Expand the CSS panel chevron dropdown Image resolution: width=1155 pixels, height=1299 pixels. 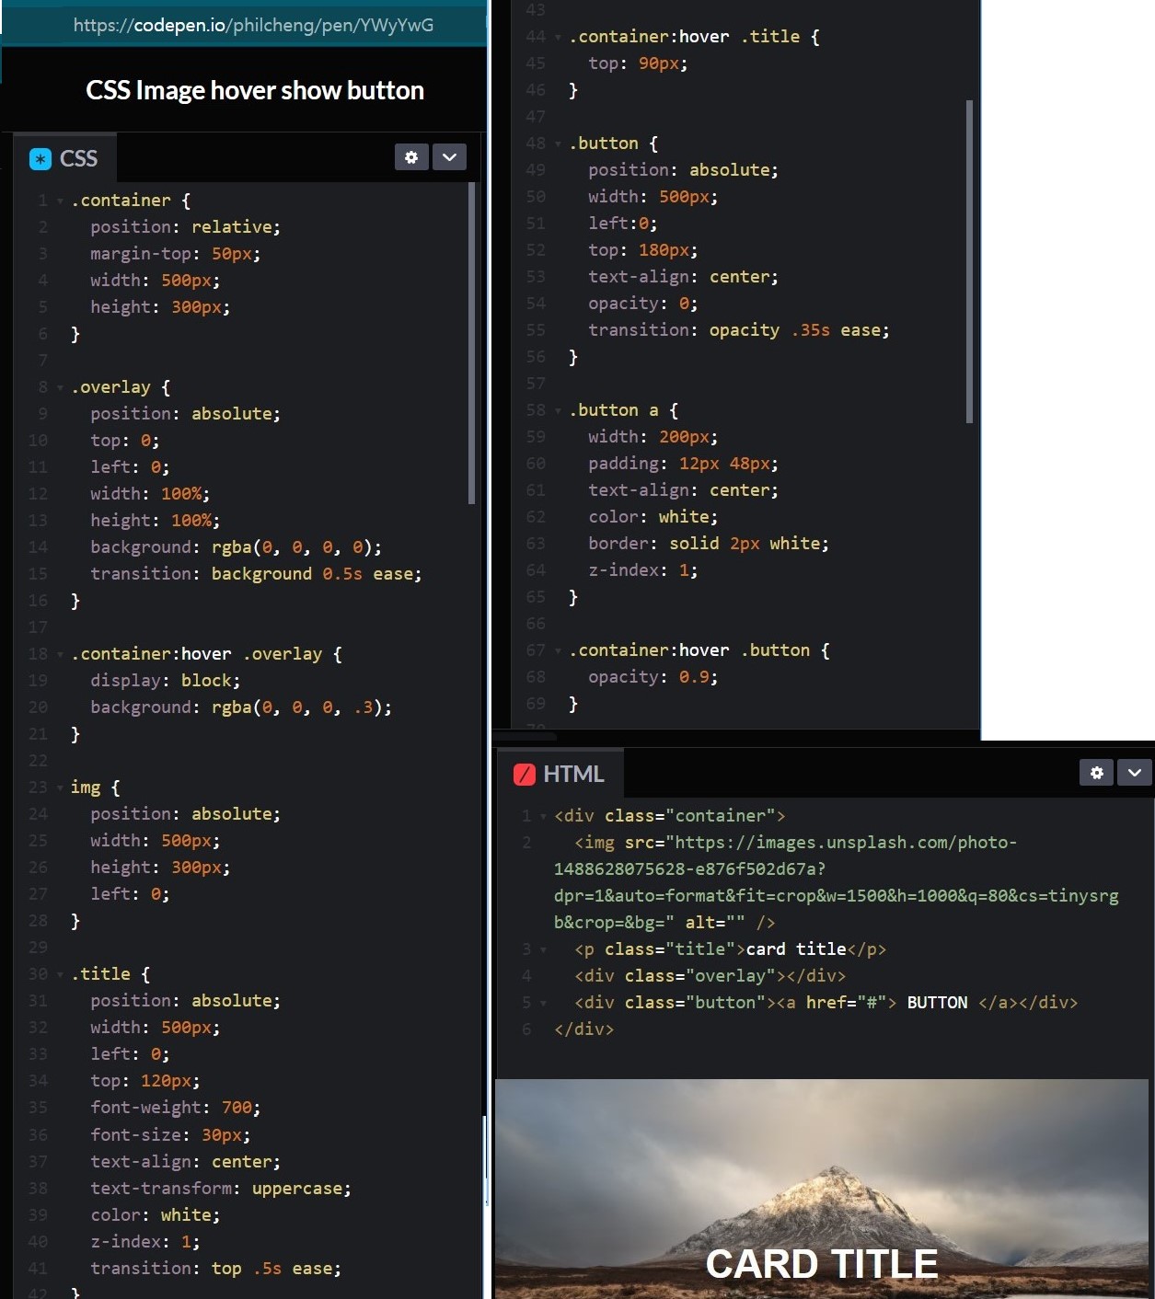449,157
